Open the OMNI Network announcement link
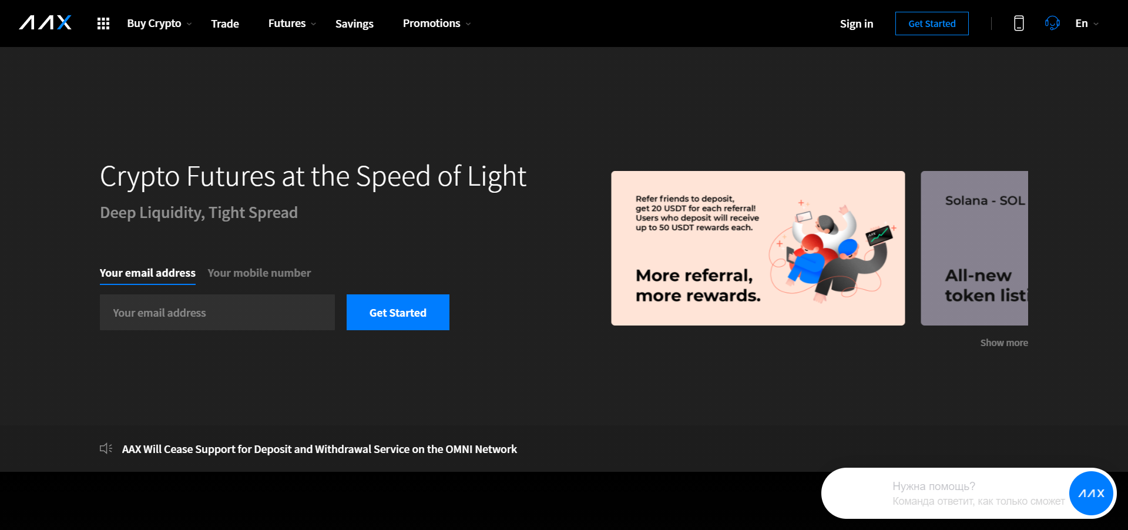This screenshot has height=530, width=1128. coord(320,449)
